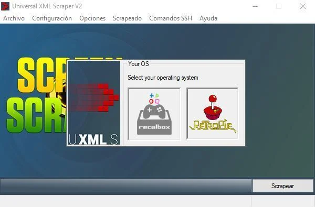Click the Universal XML Scraper title icon

pos(5,6)
